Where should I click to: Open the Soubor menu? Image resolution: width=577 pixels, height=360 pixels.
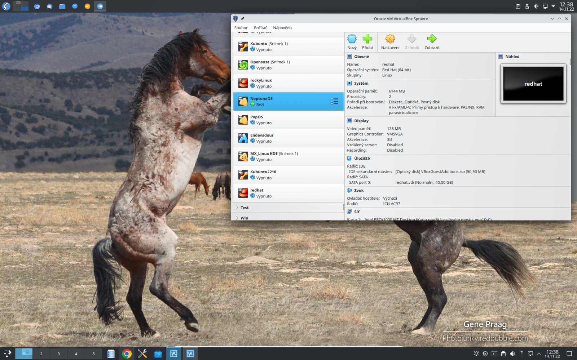point(241,28)
